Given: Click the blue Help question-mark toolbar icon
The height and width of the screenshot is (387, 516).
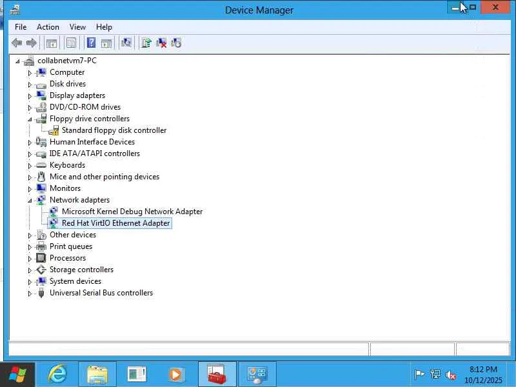Looking at the screenshot, I should [91, 43].
